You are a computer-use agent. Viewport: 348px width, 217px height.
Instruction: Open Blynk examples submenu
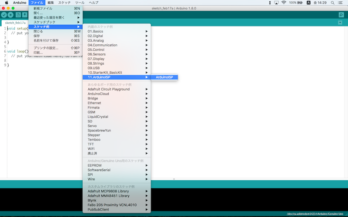tap(117, 200)
